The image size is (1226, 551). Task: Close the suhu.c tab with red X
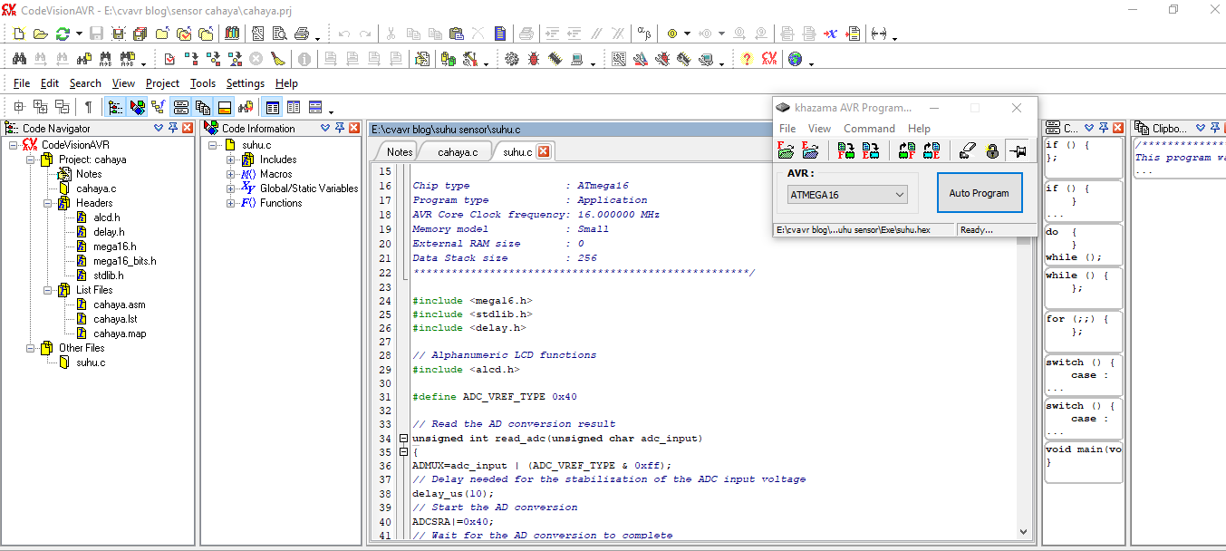coord(543,151)
